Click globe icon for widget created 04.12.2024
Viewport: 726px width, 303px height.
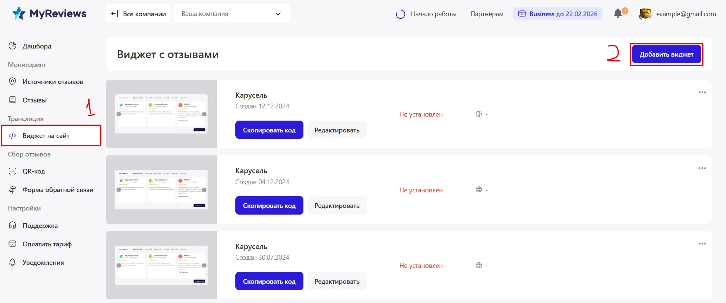(x=479, y=189)
